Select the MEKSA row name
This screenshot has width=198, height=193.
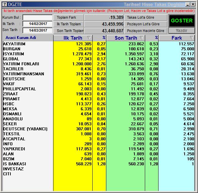pyautogui.click(x=10, y=109)
